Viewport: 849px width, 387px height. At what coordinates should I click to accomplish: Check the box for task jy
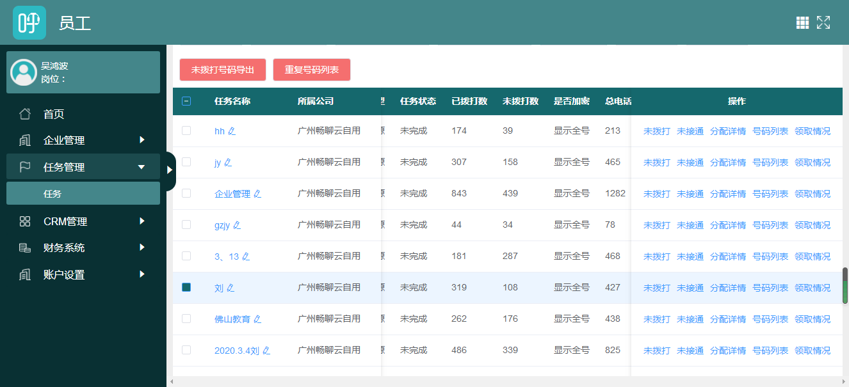pyautogui.click(x=186, y=162)
